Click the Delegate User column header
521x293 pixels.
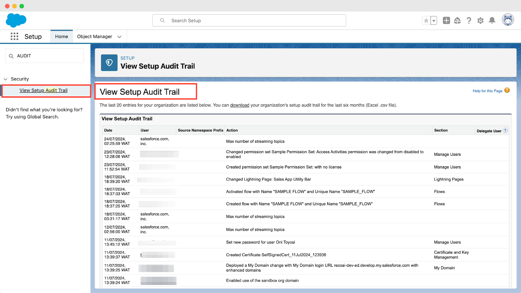click(x=489, y=131)
